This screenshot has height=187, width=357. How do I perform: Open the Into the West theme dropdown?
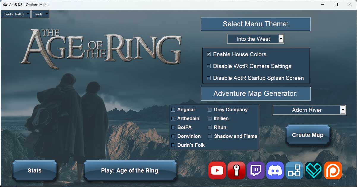point(256,39)
